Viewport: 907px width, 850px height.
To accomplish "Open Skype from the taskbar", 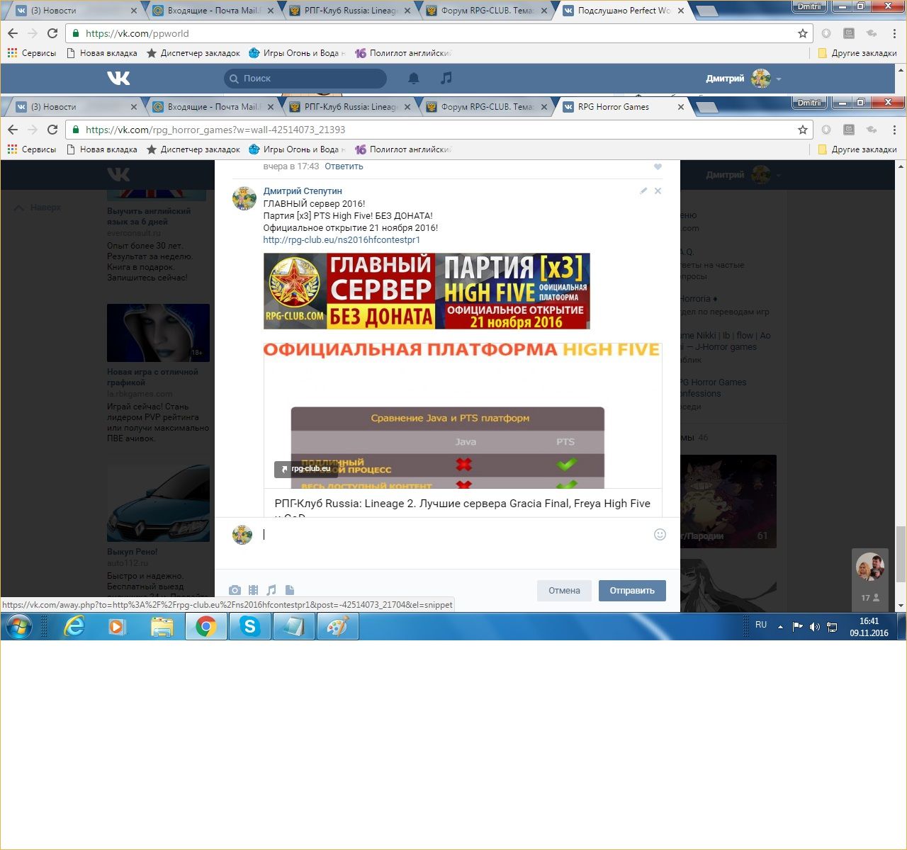I will click(x=250, y=627).
